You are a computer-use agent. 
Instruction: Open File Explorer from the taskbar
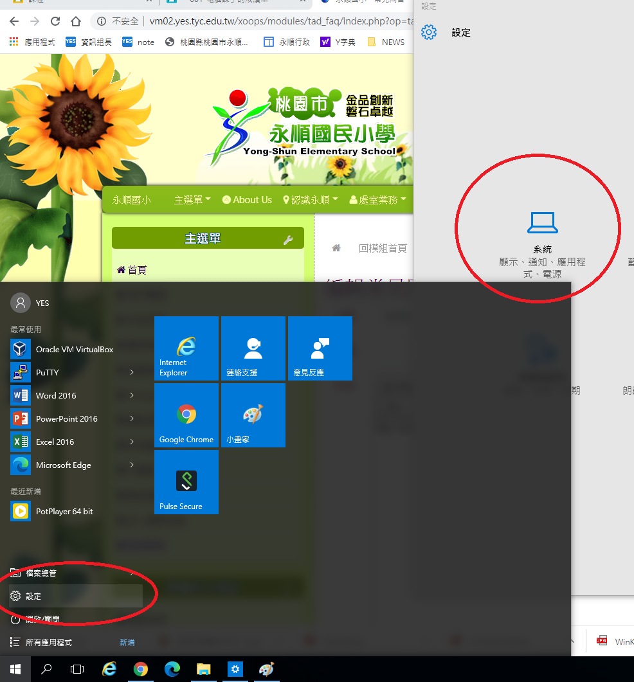(x=204, y=669)
